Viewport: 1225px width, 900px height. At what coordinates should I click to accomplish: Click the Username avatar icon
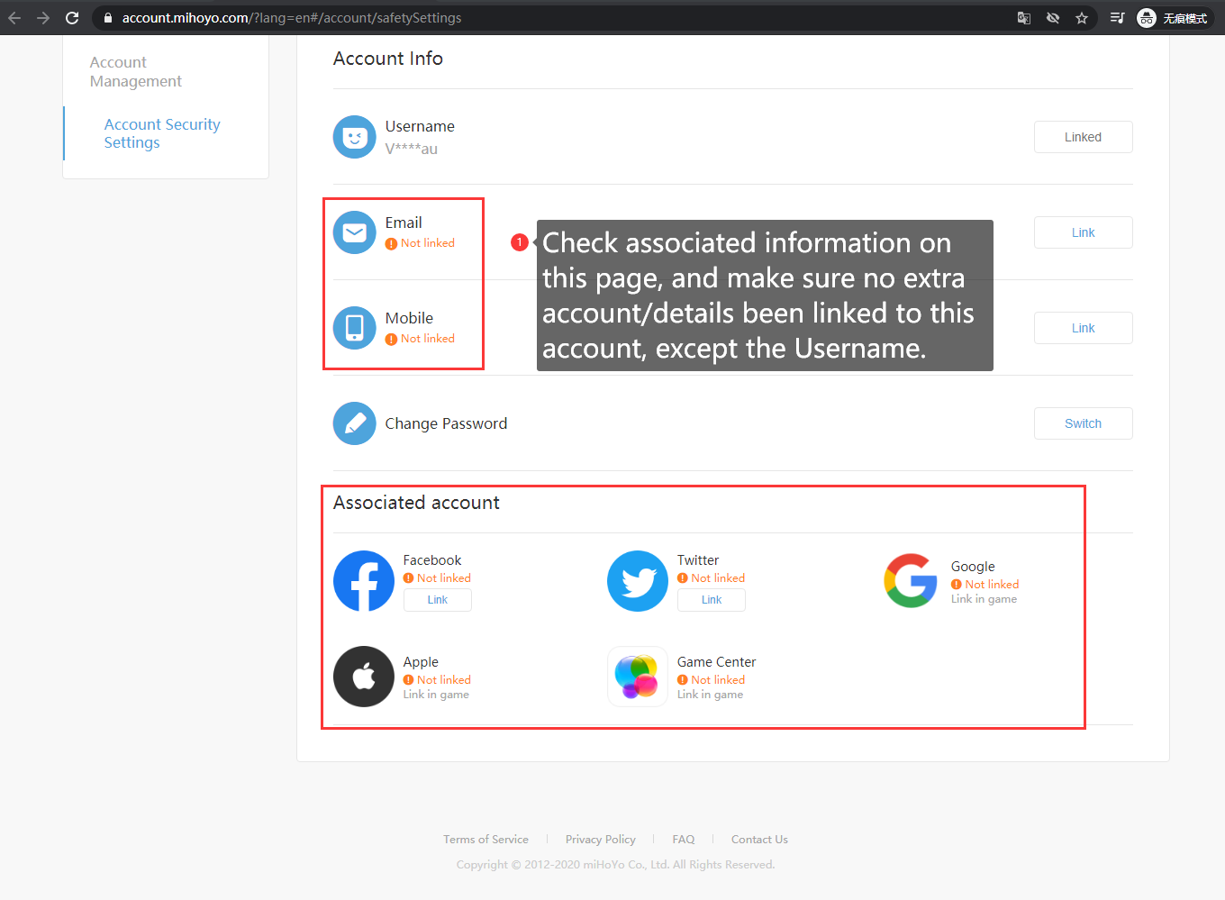[x=355, y=137]
